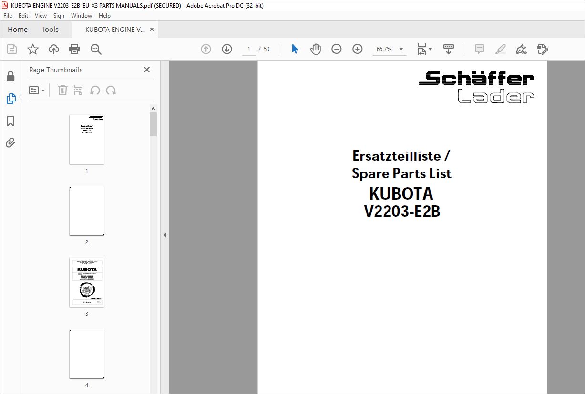Image resolution: width=585 pixels, height=394 pixels.
Task: Activate the Hand pan tool
Action: [316, 49]
